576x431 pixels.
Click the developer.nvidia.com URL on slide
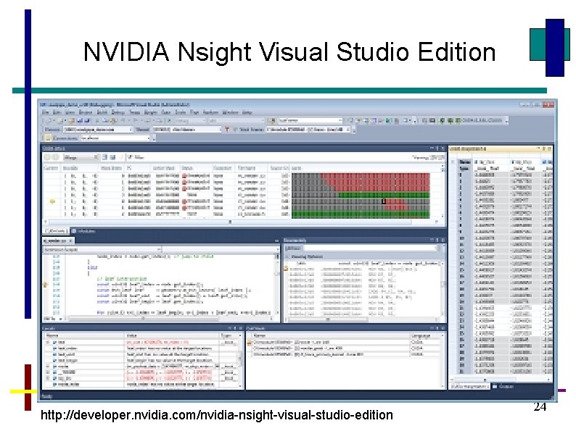click(x=217, y=415)
